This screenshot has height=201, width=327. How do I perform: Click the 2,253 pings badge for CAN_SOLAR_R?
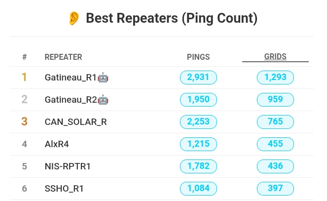click(198, 122)
